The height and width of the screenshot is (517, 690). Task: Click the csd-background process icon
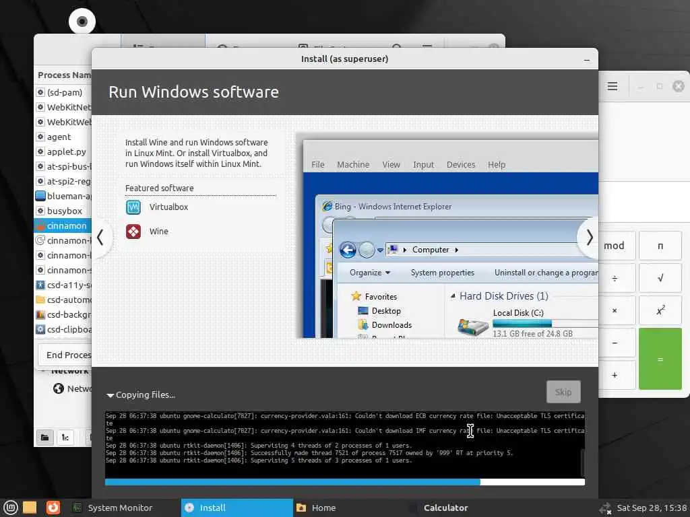[x=40, y=315]
